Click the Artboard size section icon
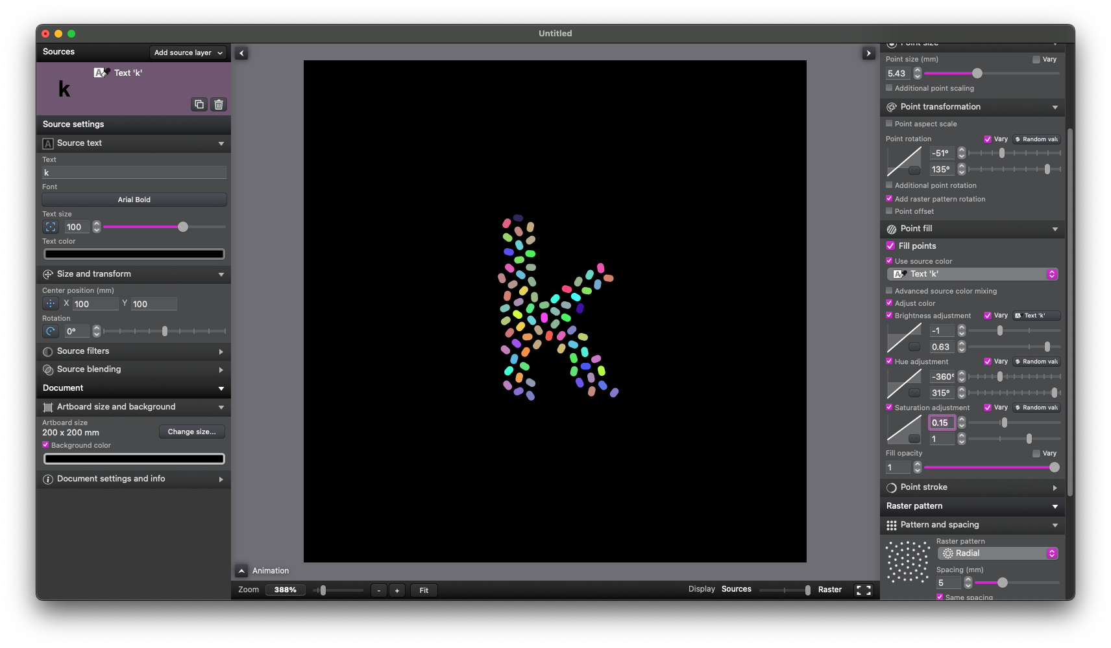The image size is (1111, 648). click(x=48, y=407)
